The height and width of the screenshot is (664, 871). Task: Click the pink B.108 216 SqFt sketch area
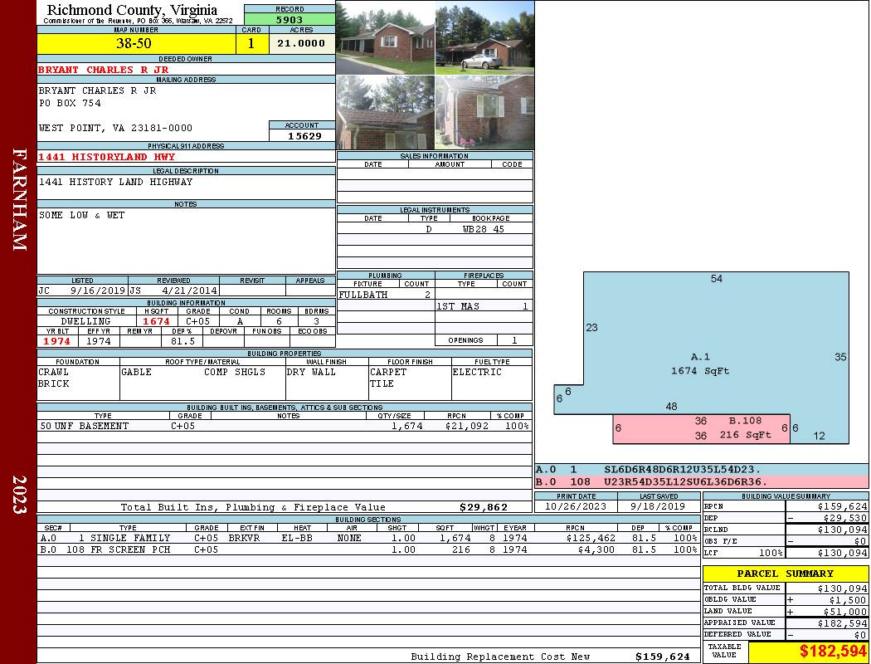tap(702, 429)
